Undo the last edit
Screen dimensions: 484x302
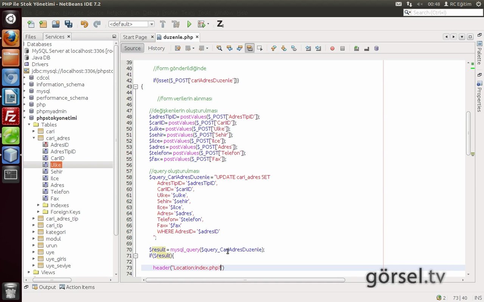(x=84, y=24)
